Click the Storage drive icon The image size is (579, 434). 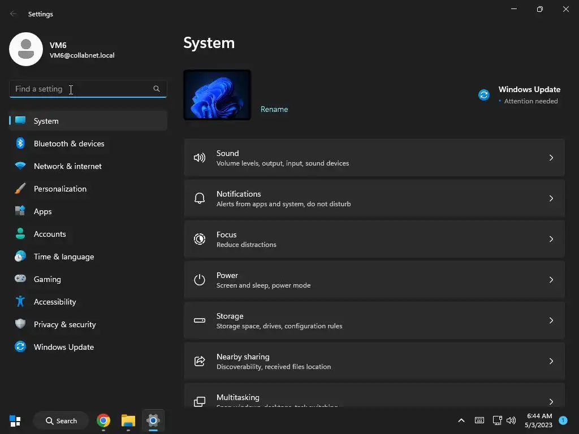[x=200, y=320]
